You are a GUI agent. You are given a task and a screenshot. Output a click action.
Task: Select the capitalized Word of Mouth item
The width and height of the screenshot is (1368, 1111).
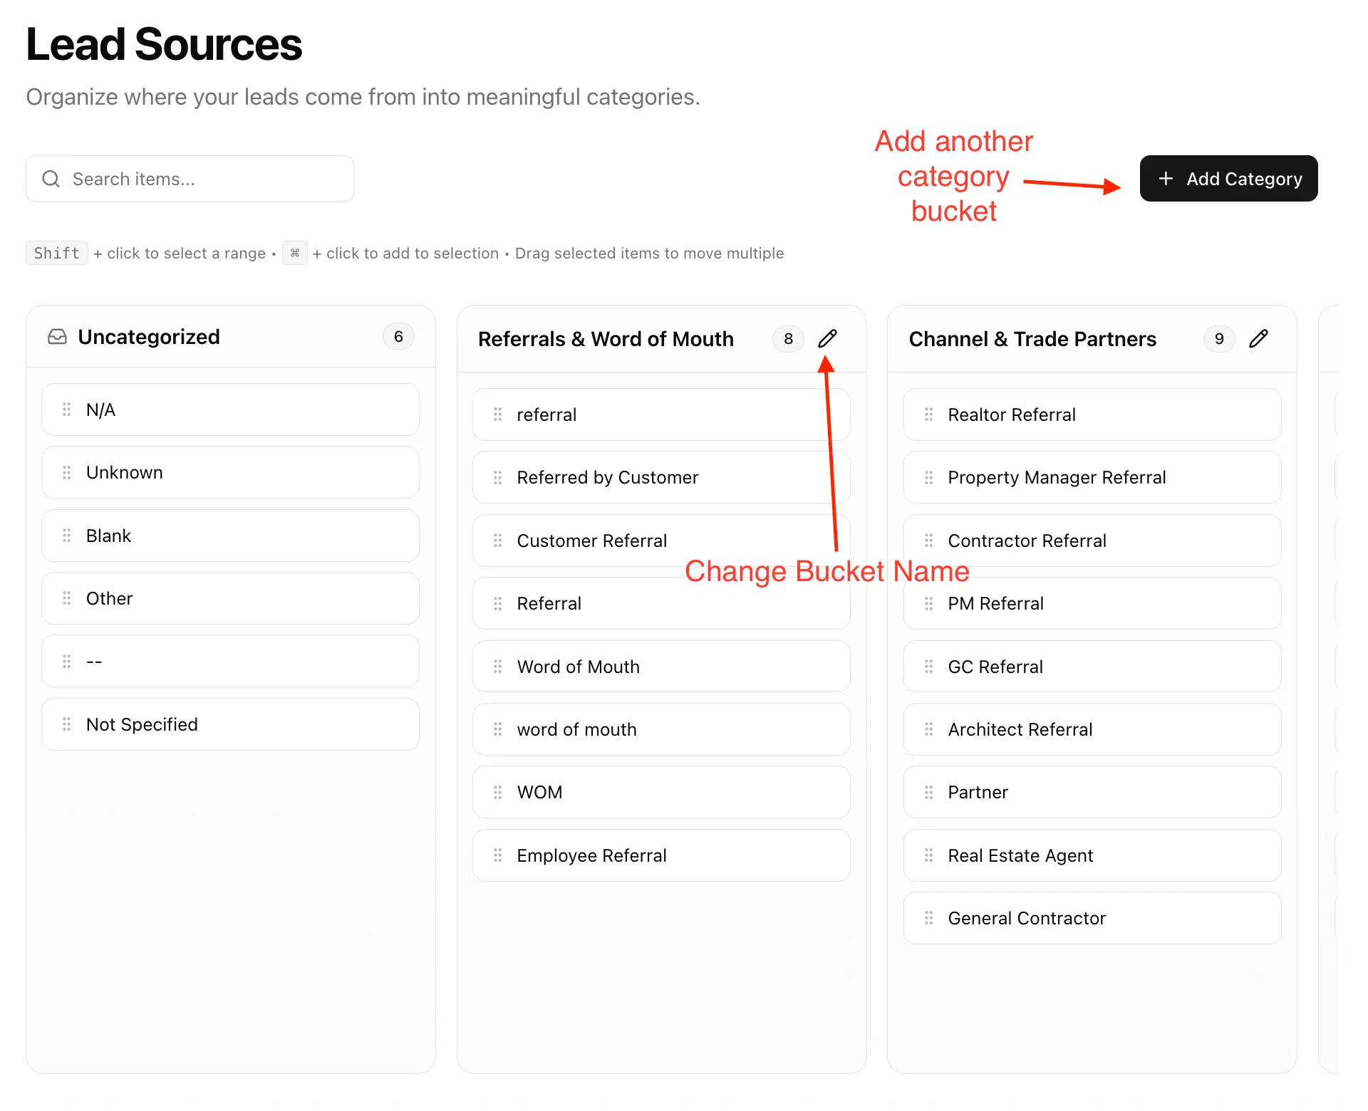click(x=661, y=667)
